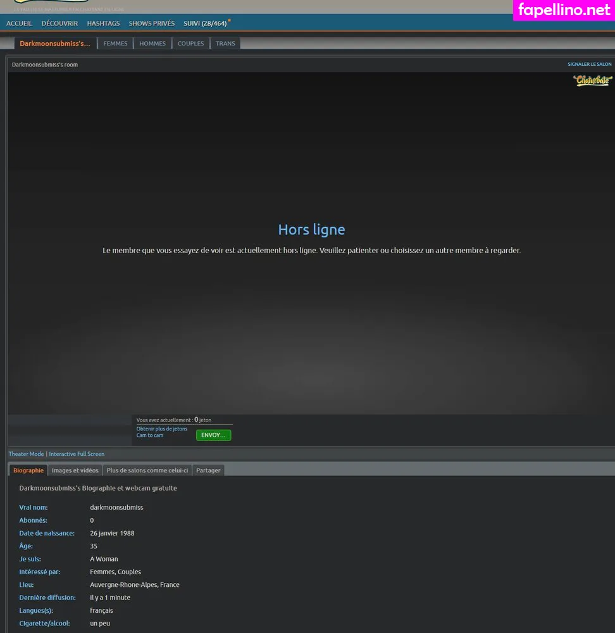615x633 pixels.
Task: Click the site logo at top left
Action: pyautogui.click(x=51, y=3)
